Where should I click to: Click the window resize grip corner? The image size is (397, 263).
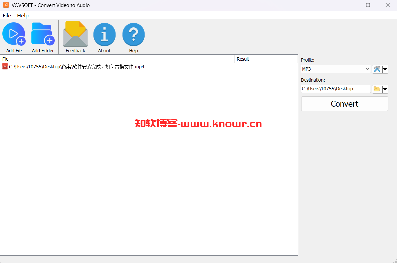click(x=395, y=261)
